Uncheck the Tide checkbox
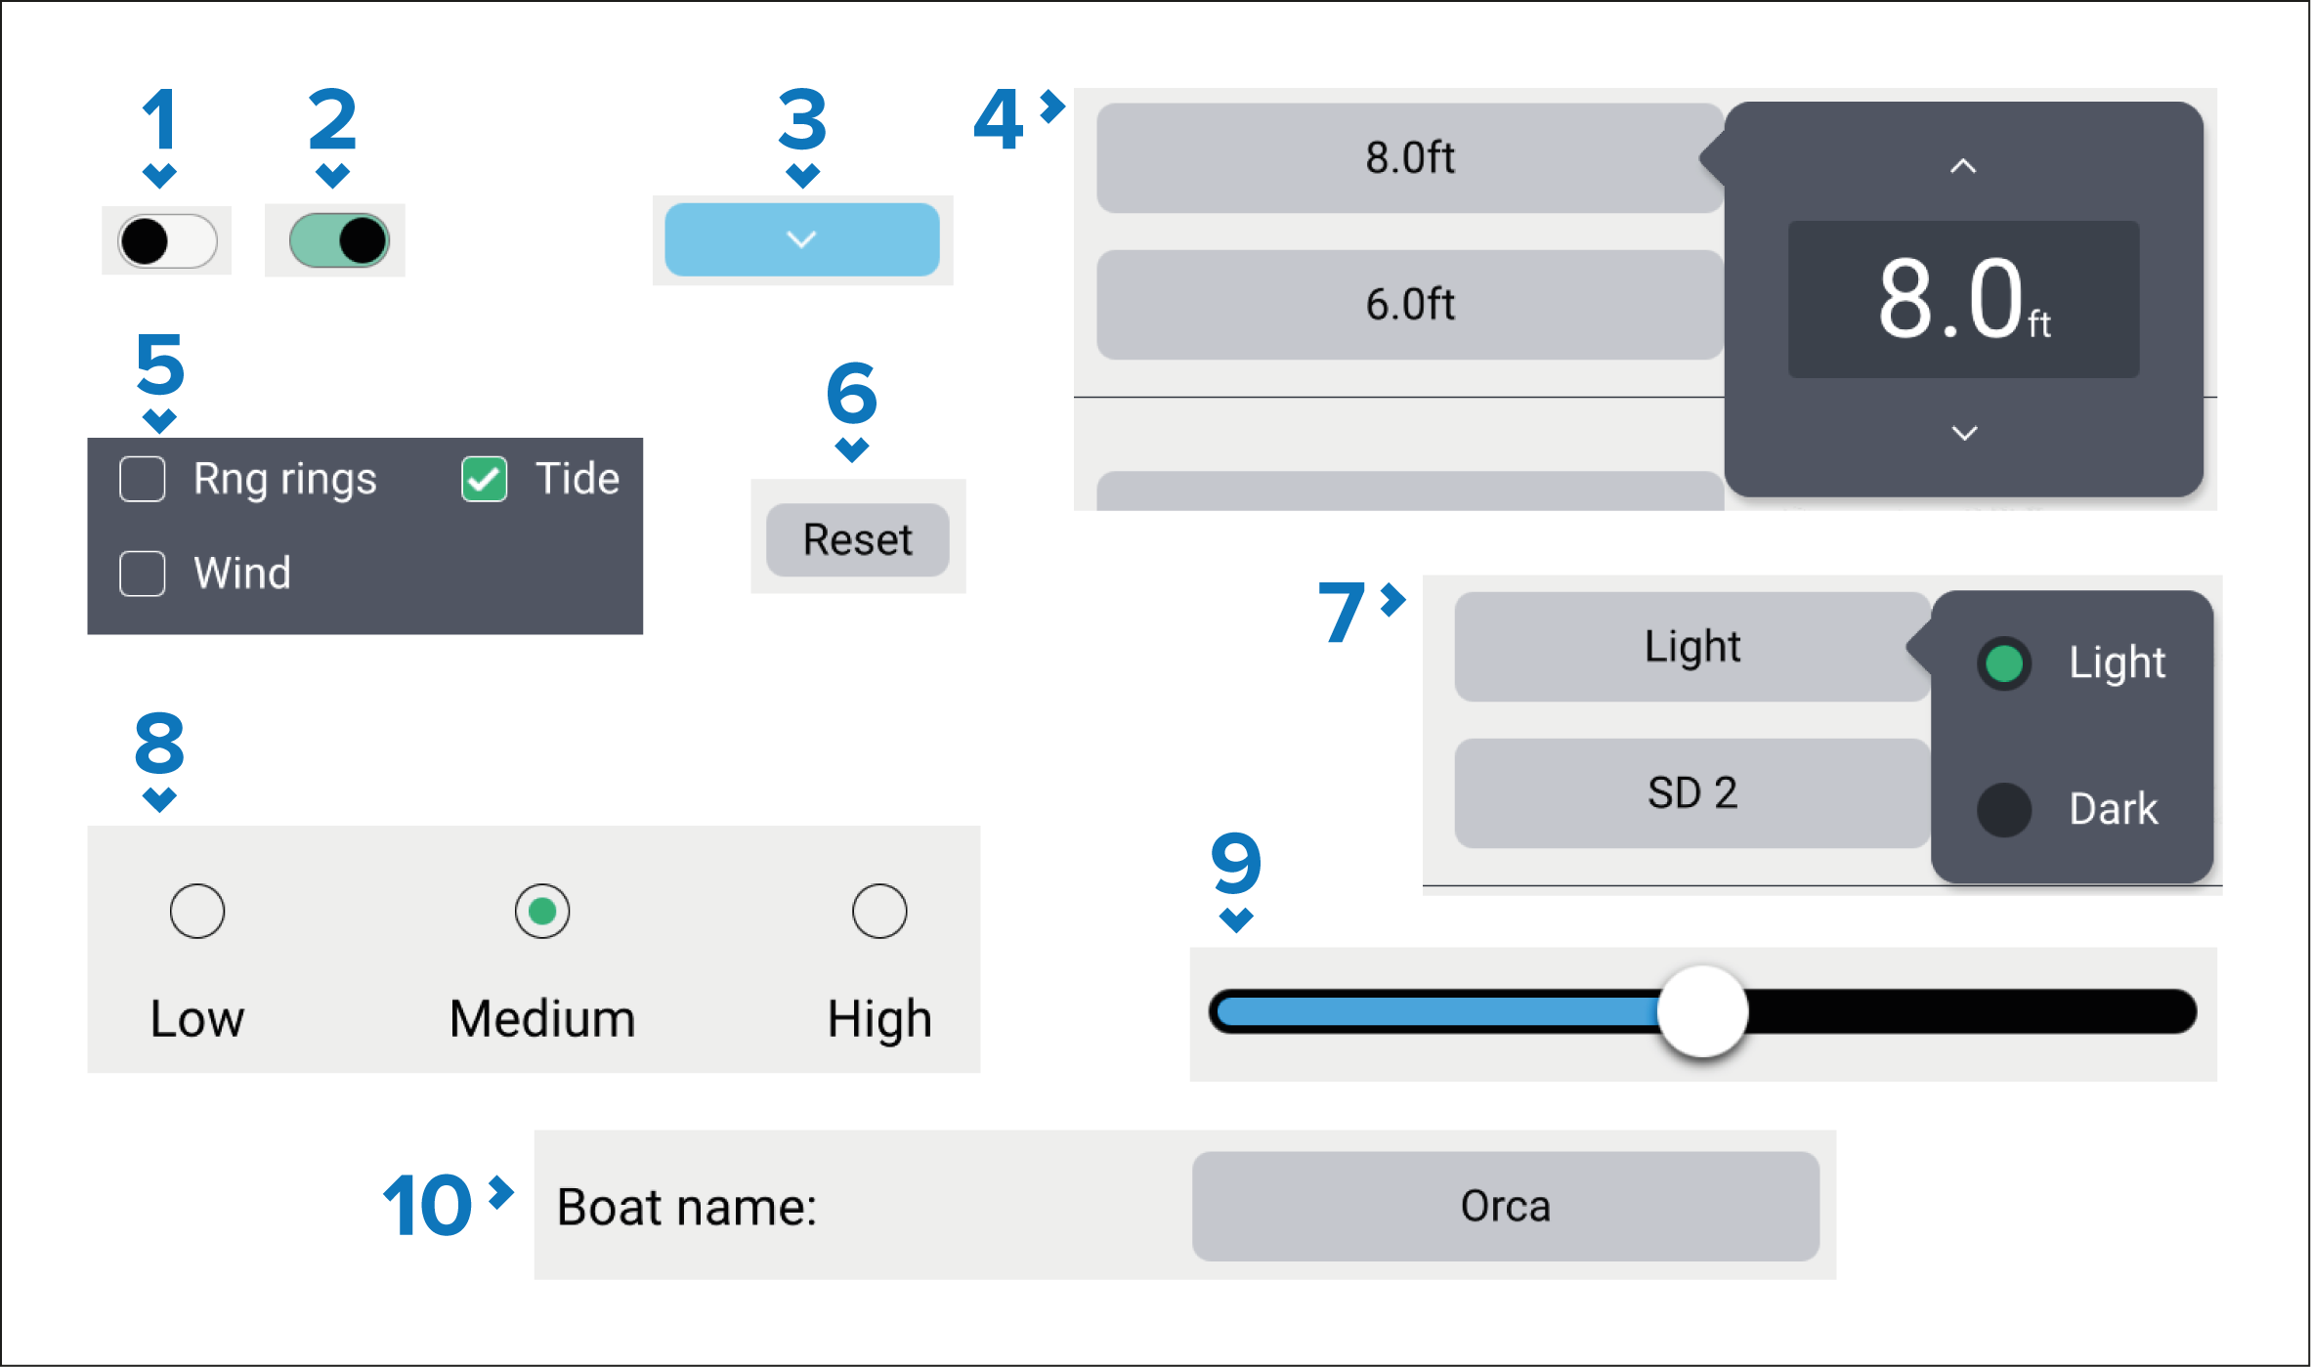This screenshot has width=2311, height=1367. coord(485,480)
